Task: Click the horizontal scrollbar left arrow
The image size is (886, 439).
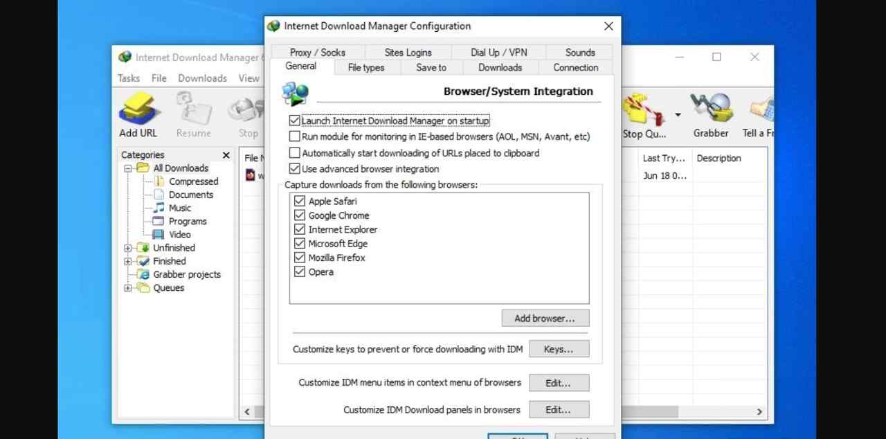Action: (247, 412)
